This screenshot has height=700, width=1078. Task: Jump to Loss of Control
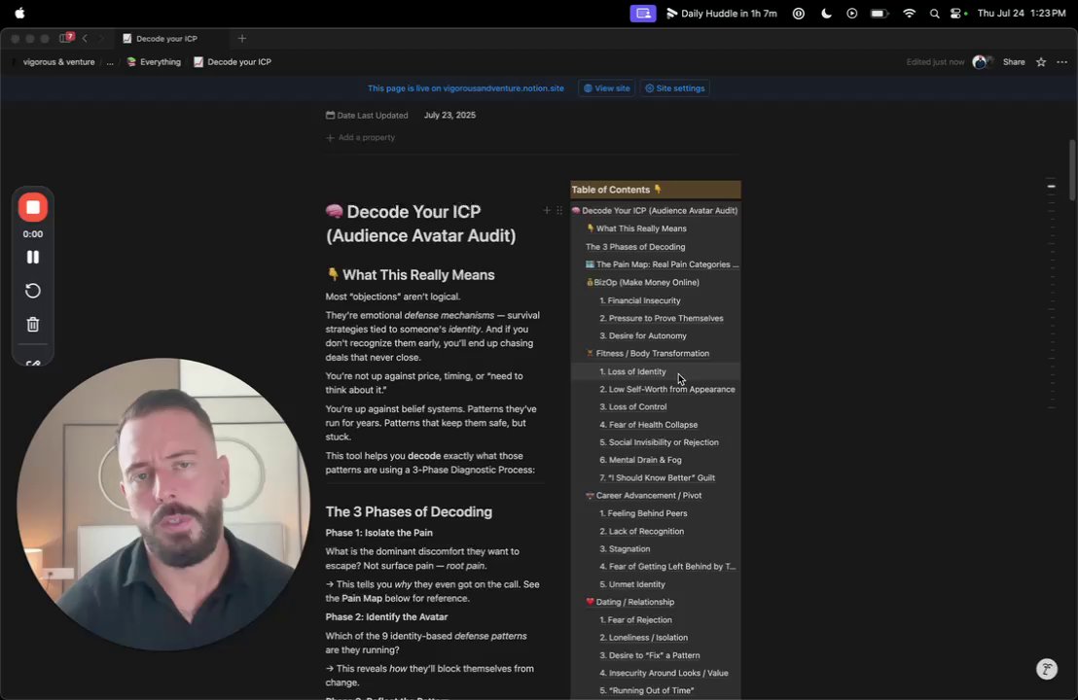tap(632, 406)
